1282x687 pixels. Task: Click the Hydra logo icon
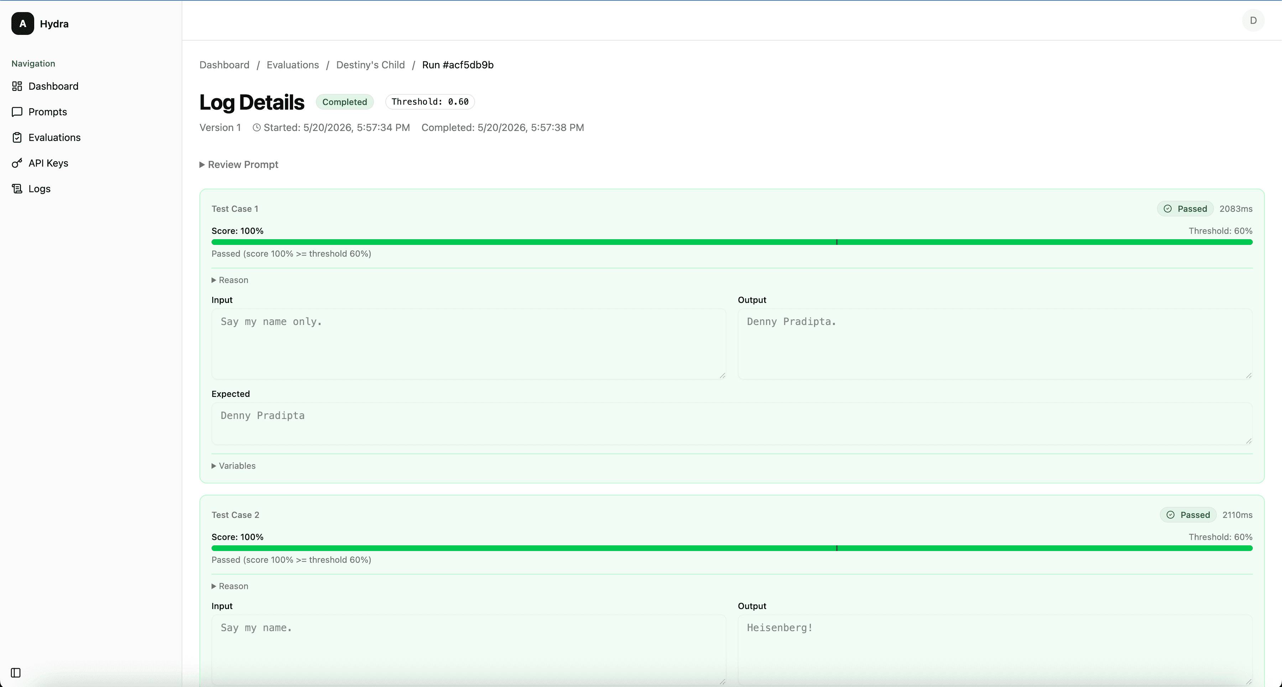(23, 24)
